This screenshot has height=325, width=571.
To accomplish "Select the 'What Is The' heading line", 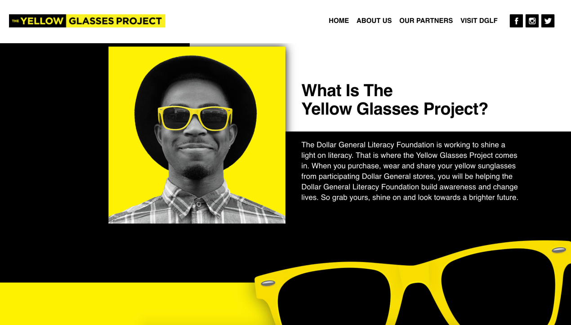I will point(347,90).
